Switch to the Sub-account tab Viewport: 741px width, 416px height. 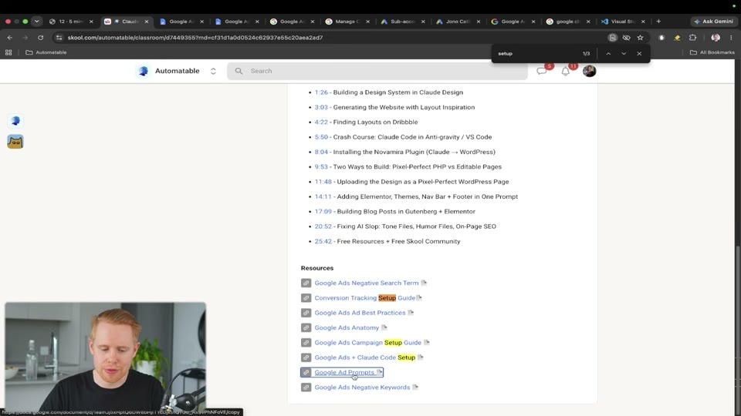[x=403, y=22]
